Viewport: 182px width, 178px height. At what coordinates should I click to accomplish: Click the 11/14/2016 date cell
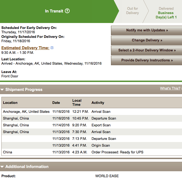(61, 125)
